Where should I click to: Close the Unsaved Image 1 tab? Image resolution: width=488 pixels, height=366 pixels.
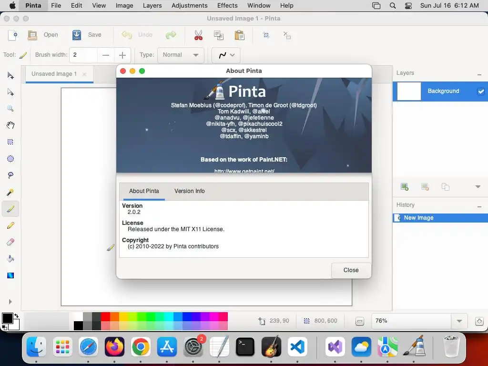point(84,74)
